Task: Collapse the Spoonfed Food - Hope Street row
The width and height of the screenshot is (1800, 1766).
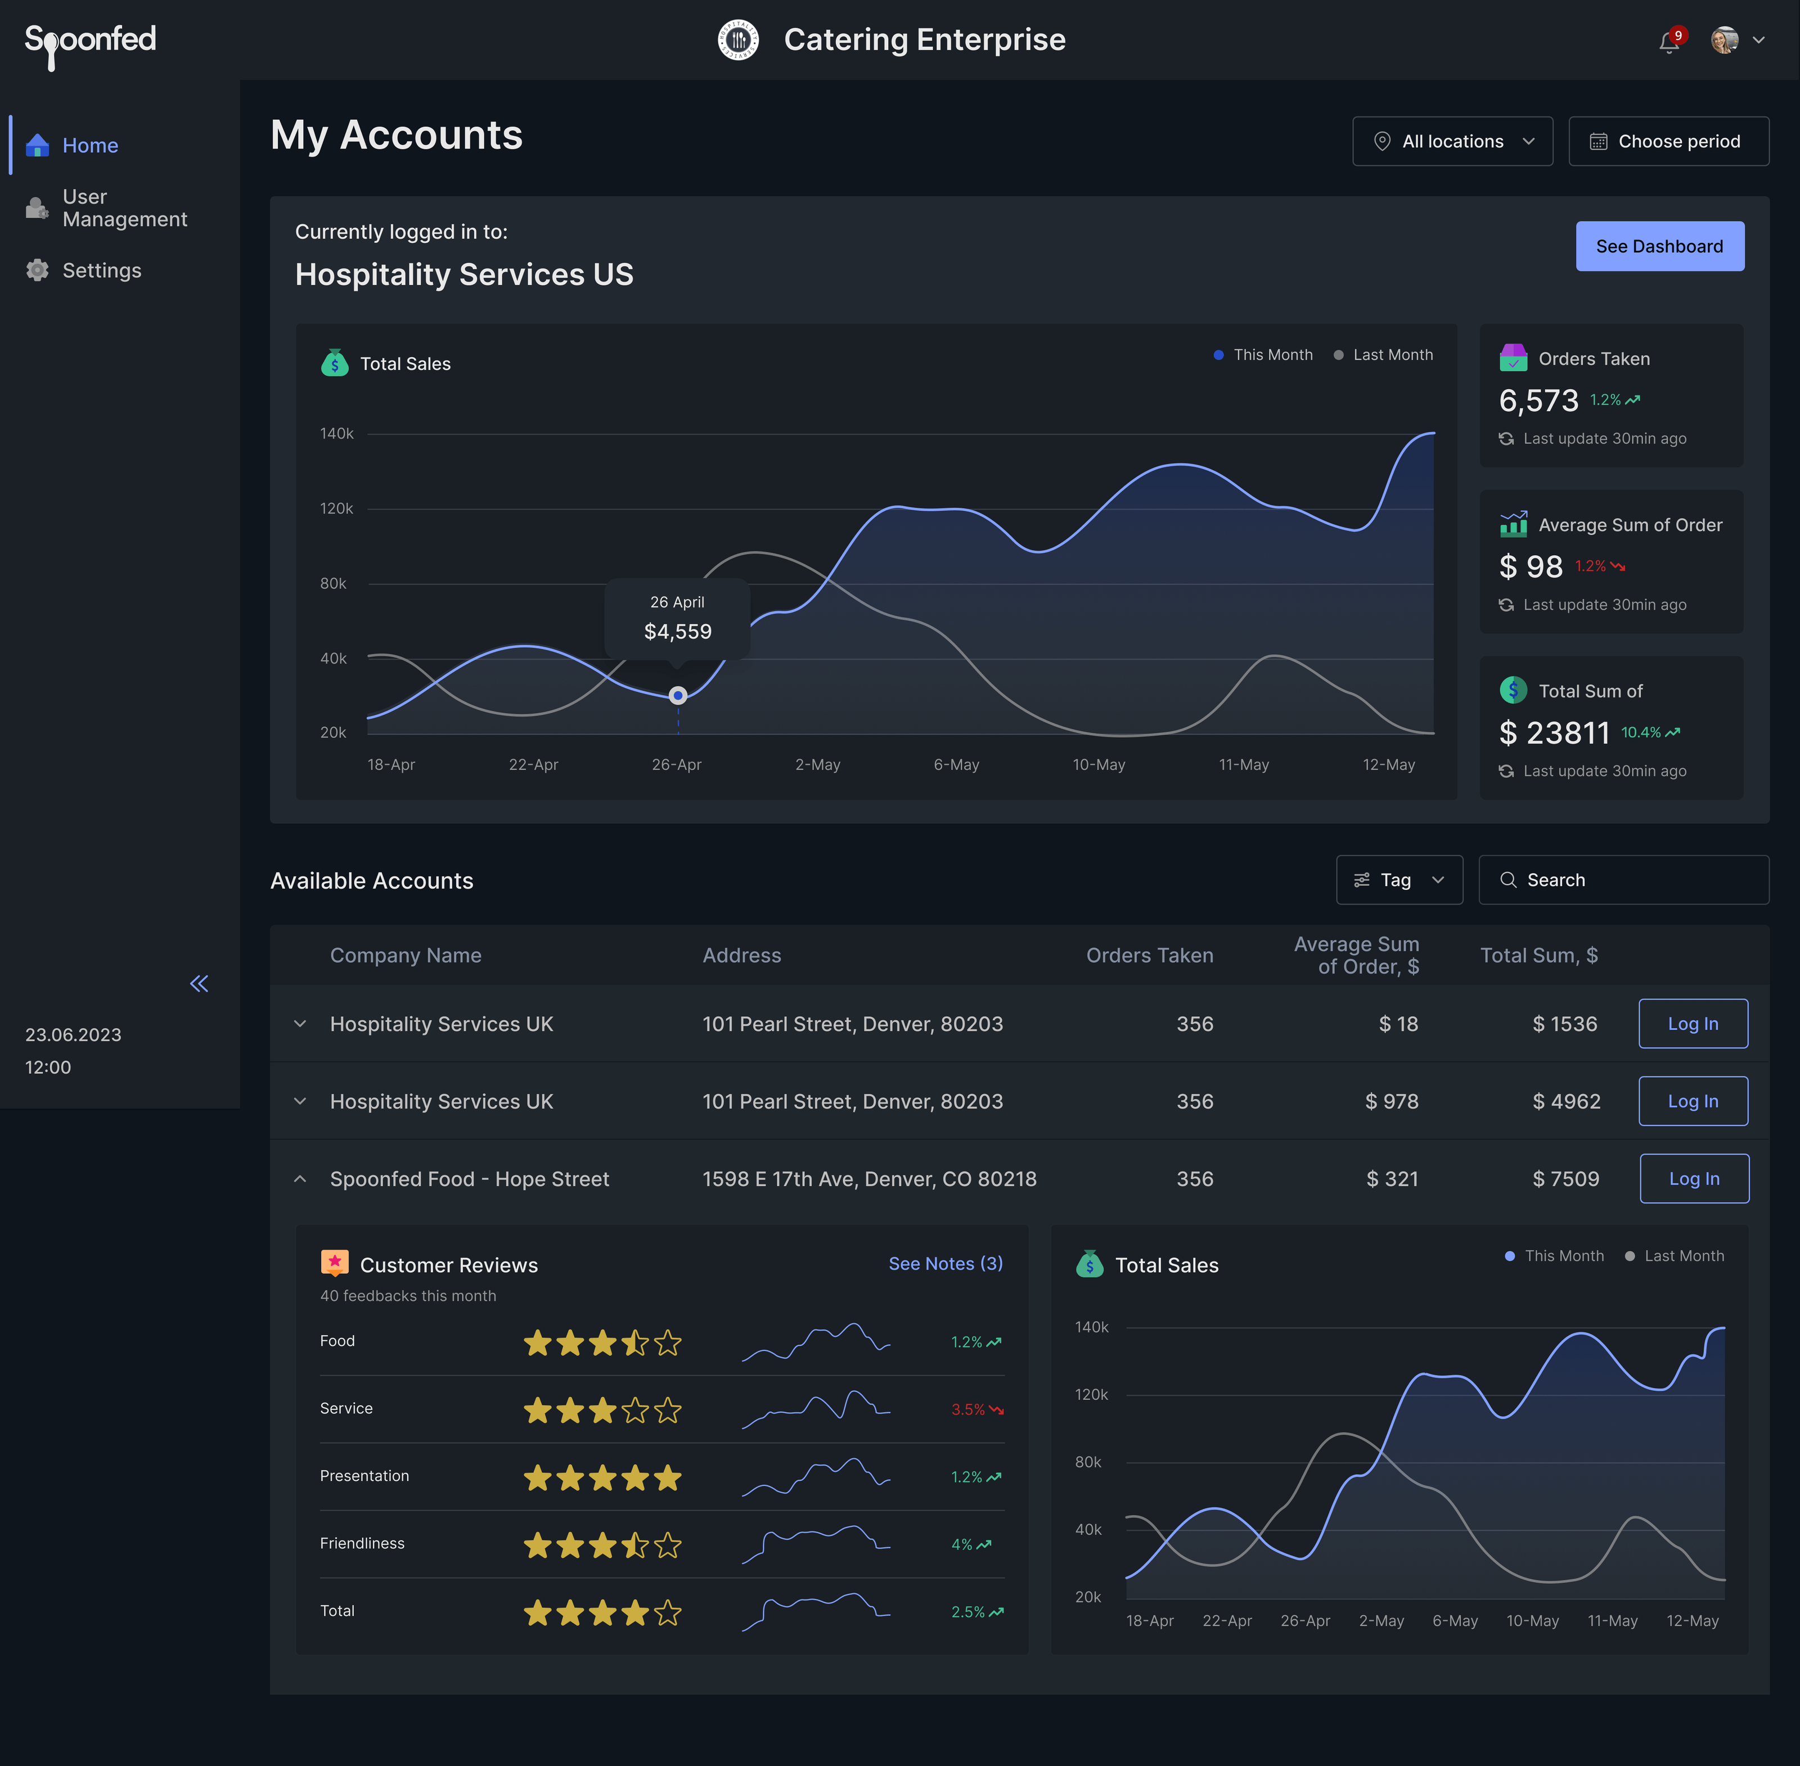Action: pyautogui.click(x=300, y=1178)
